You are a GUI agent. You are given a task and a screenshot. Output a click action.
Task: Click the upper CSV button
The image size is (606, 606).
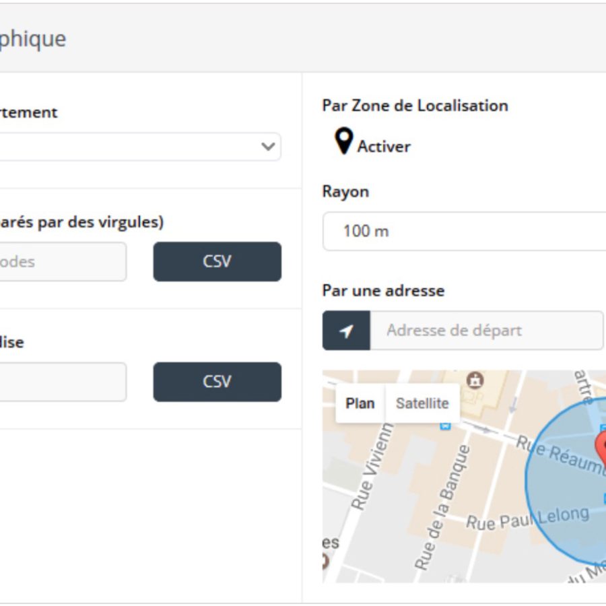pos(217,261)
